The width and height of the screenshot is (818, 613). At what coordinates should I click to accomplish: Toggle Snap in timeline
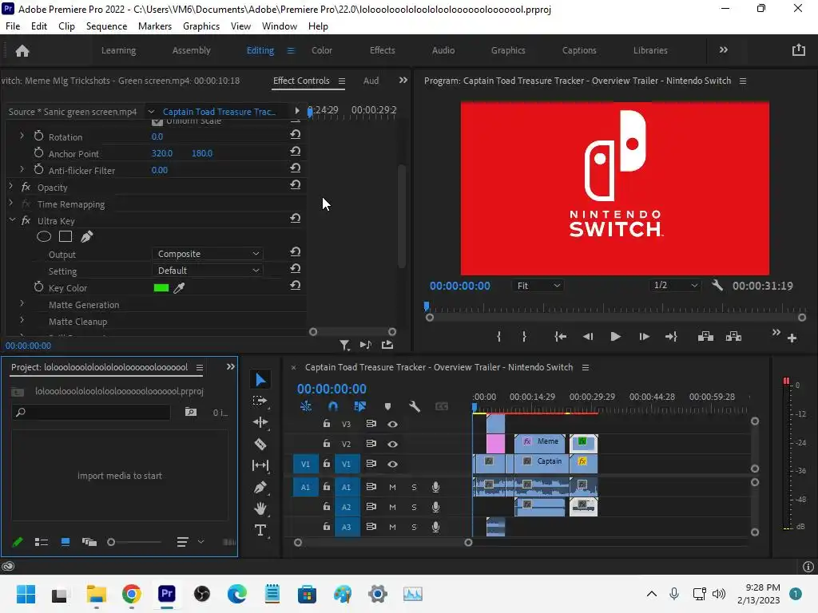tap(332, 406)
